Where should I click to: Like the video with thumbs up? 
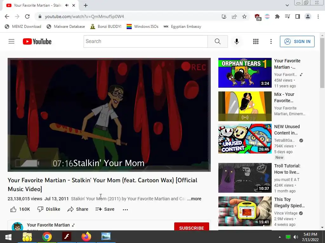[x=13, y=209]
